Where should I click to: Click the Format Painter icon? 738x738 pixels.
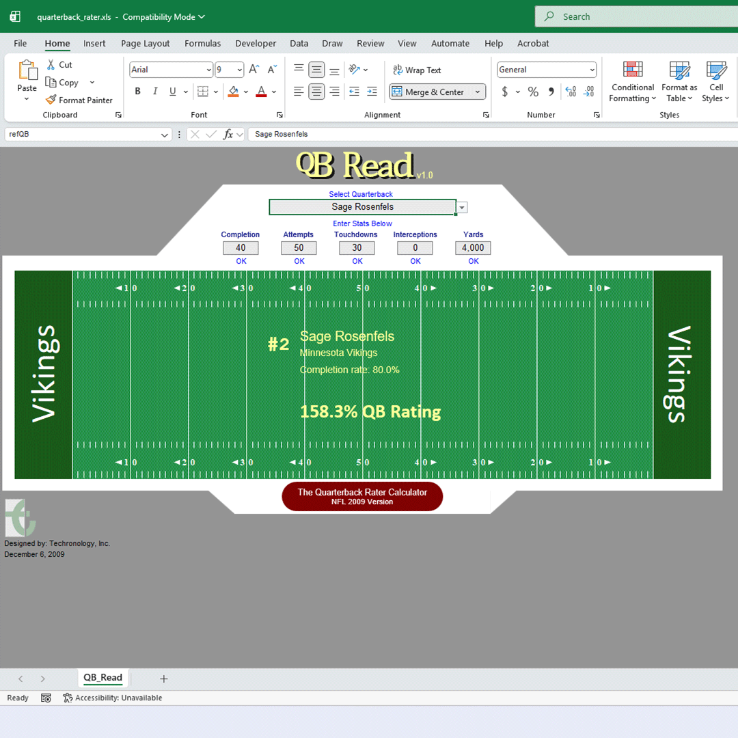click(51, 100)
